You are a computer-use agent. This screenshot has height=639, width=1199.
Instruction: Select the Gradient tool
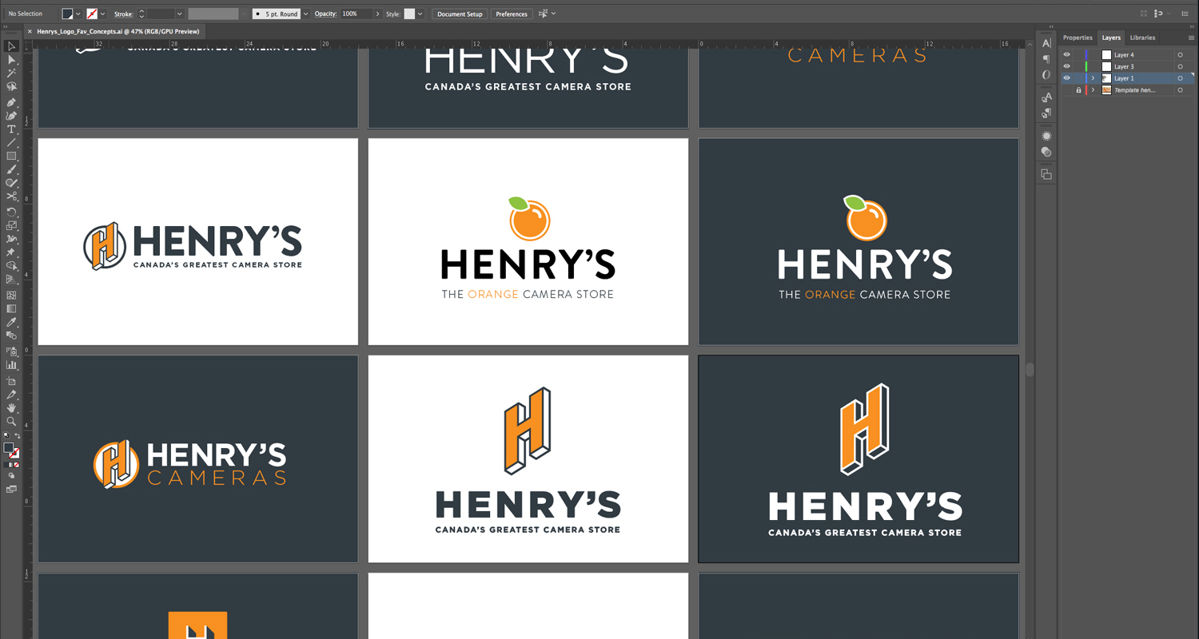11,308
